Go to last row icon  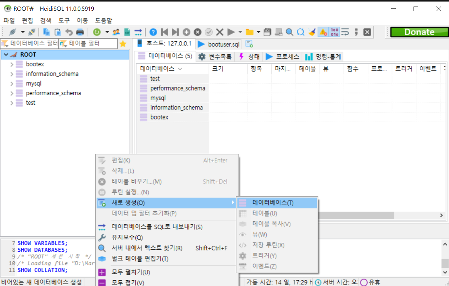point(175,32)
